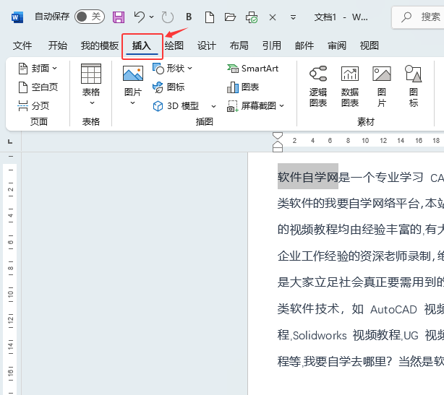Click the X icon in the quick access toolbar
Screen dimensions: 444x395
pos(273,17)
